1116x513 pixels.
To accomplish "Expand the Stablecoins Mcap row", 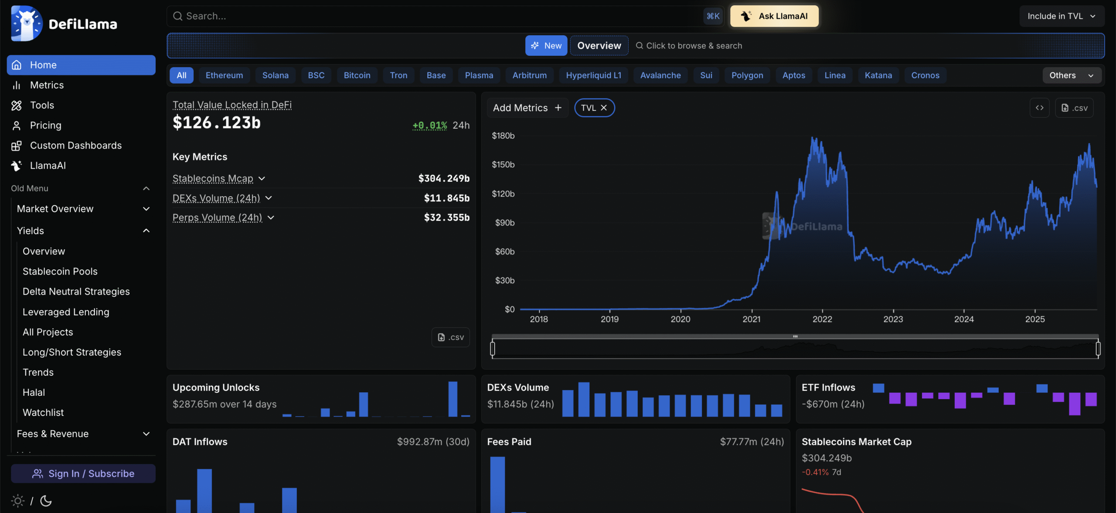I will (x=262, y=178).
